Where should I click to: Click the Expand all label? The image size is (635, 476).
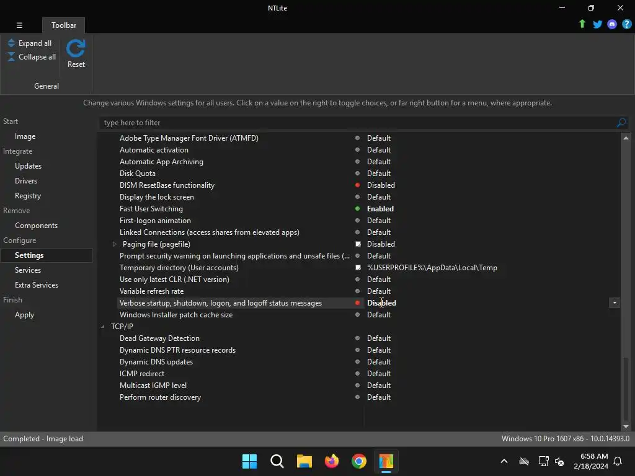point(35,43)
